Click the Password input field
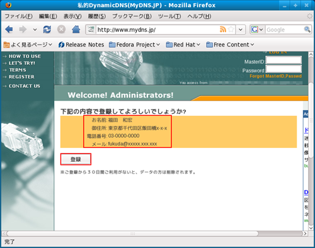This screenshot has height=248, width=315. coord(283,69)
